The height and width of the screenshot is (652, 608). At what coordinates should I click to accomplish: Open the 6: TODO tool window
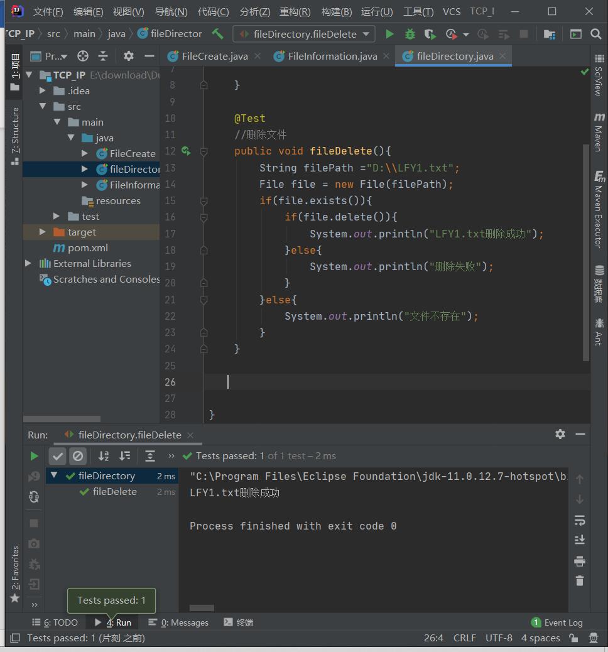tap(55, 622)
